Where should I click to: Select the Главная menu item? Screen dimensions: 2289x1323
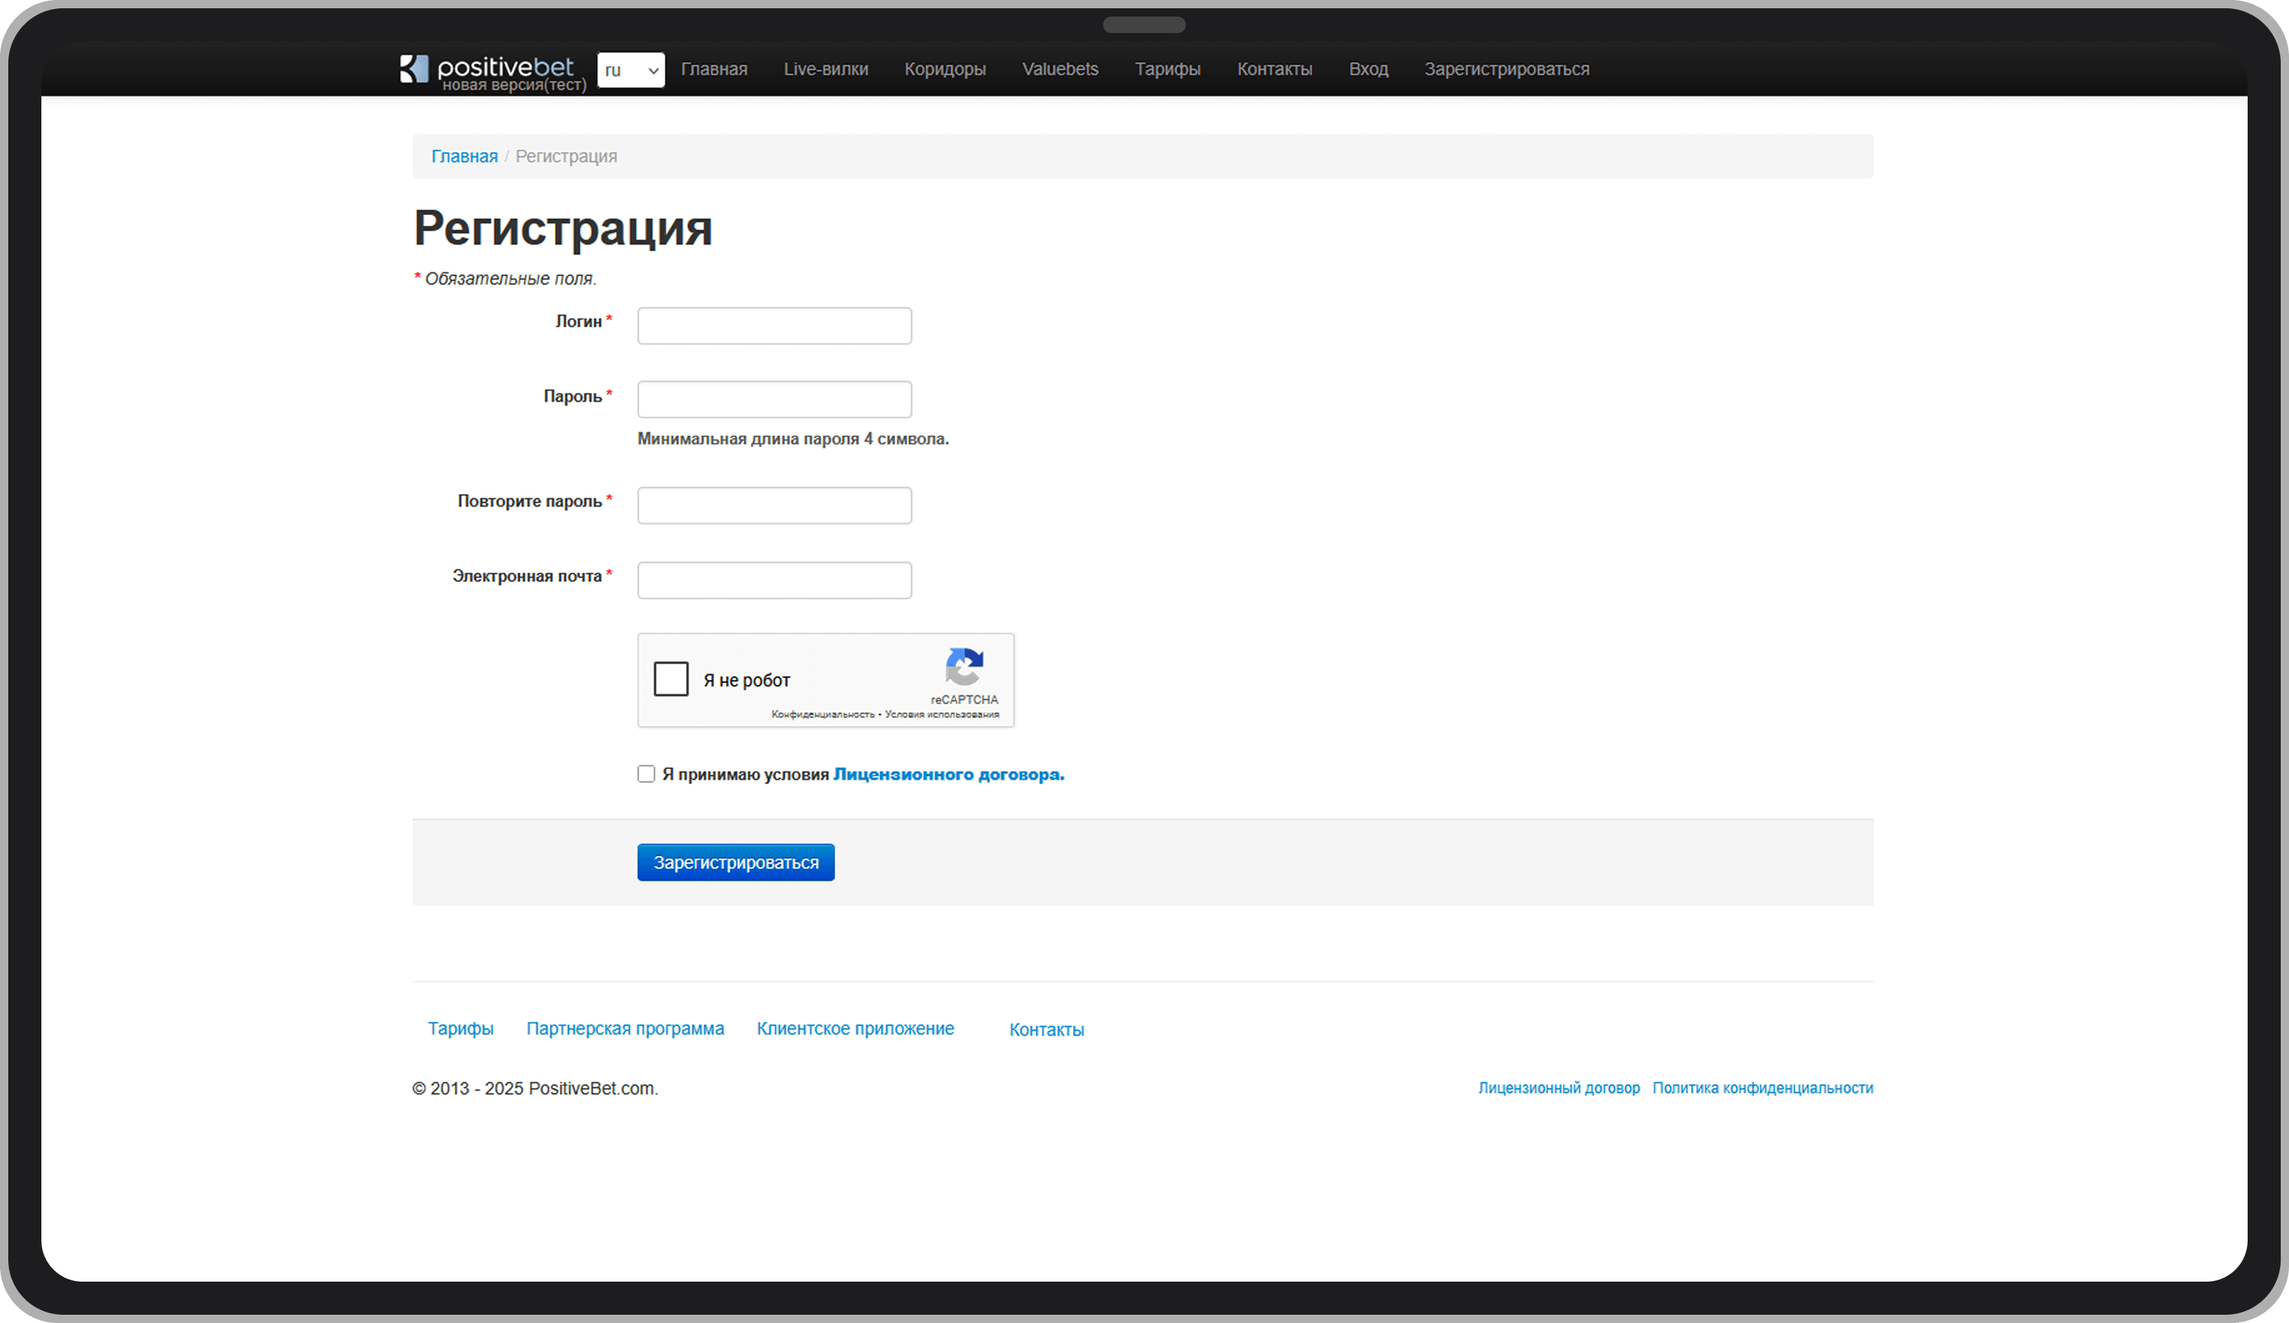coord(714,69)
